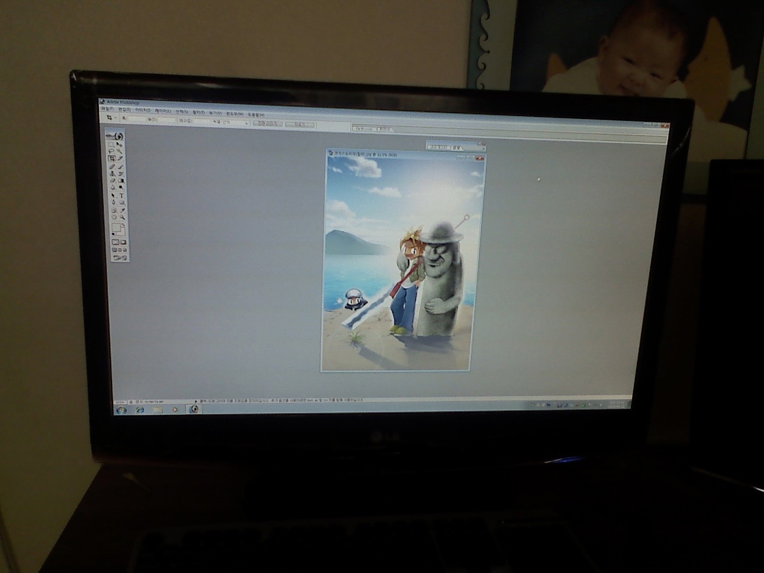Select the Move tool
Image resolution: width=764 pixels, height=573 pixels.
click(119, 144)
